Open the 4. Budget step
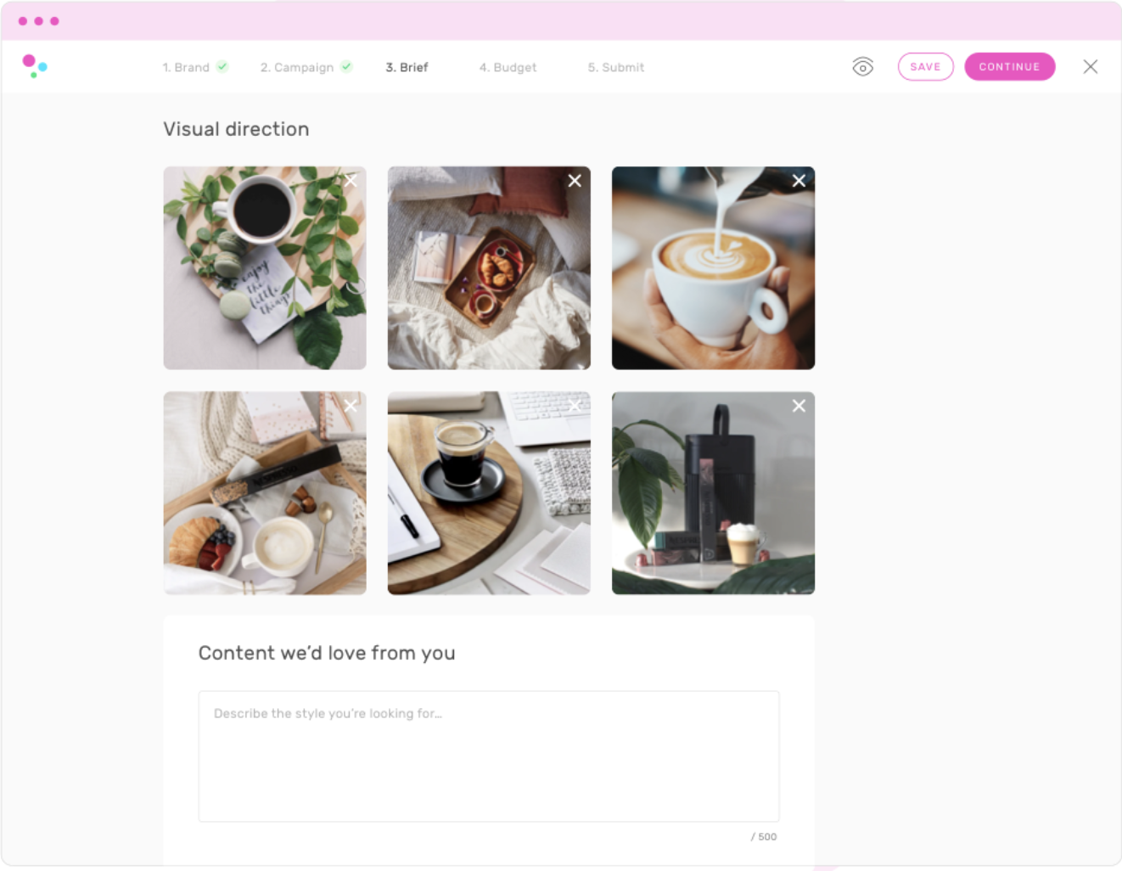Screen dimensions: 1122x871 (x=508, y=67)
